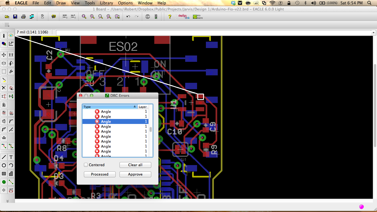Select the Route tool

(4, 146)
